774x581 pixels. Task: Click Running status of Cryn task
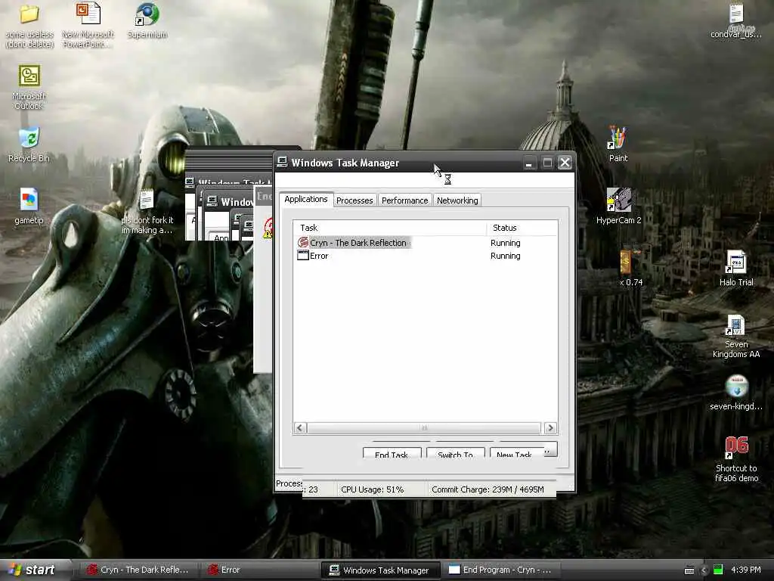coord(506,243)
